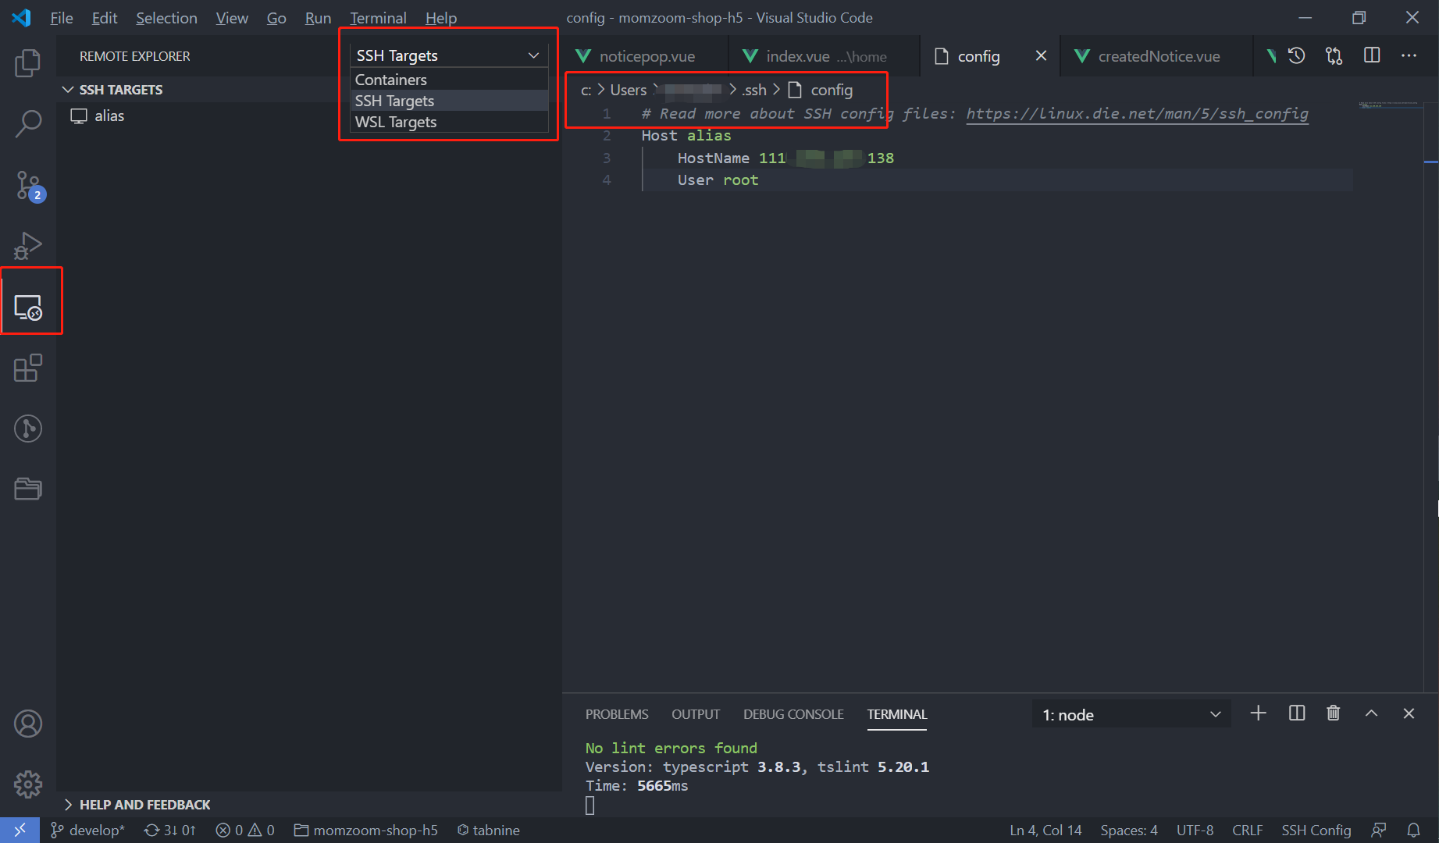Select SSH Targets from the dropdown list

(x=394, y=101)
